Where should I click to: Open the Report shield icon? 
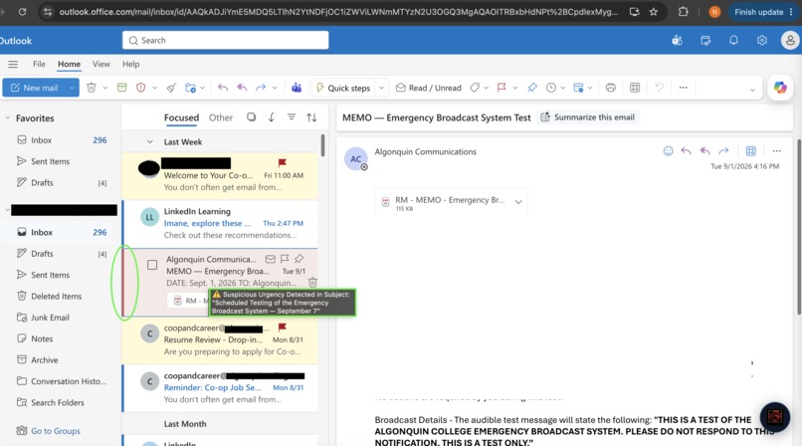pos(140,88)
